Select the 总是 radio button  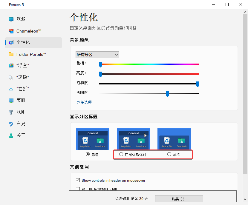88,154
